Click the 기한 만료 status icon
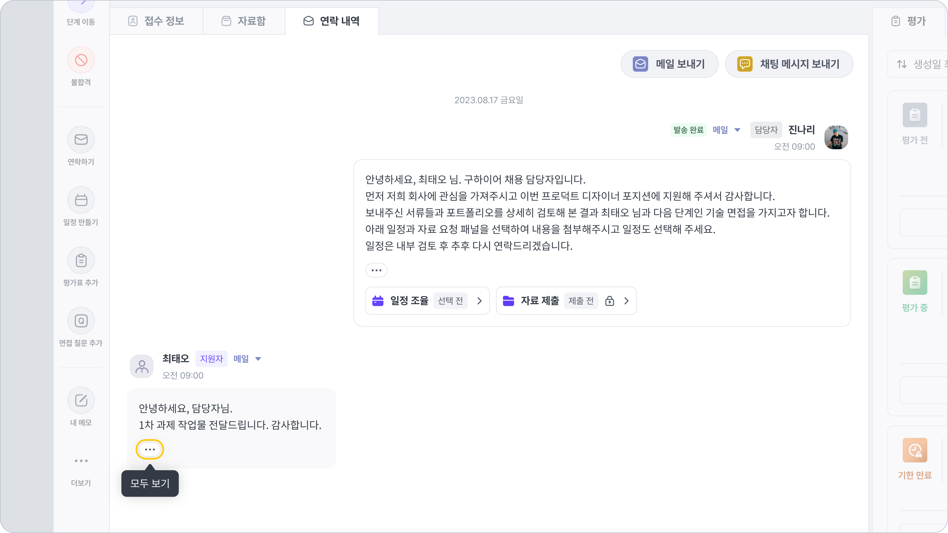Image resolution: width=948 pixels, height=533 pixels. click(915, 450)
